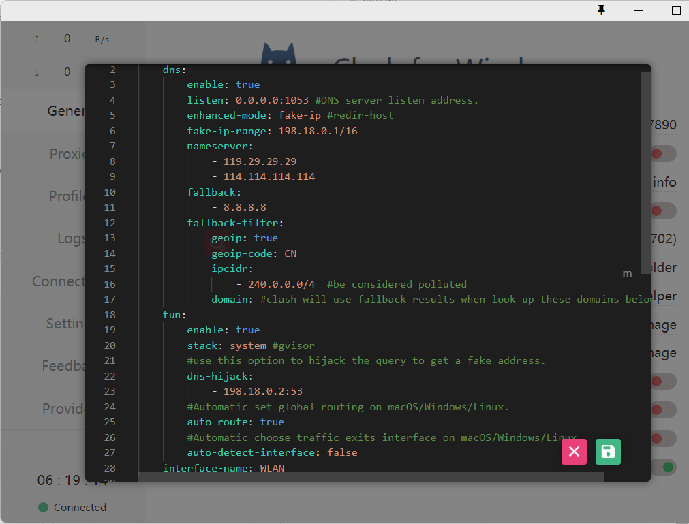Click the "stack: system" line

(226, 345)
